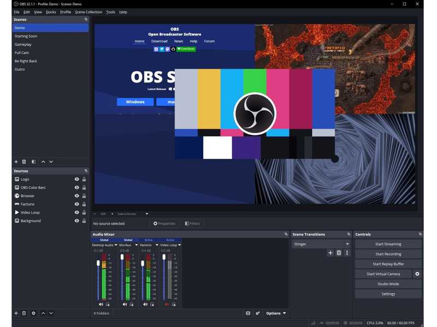Undock the Scene Transitions panel icon
The height and width of the screenshot is (327, 437).
coord(349,234)
